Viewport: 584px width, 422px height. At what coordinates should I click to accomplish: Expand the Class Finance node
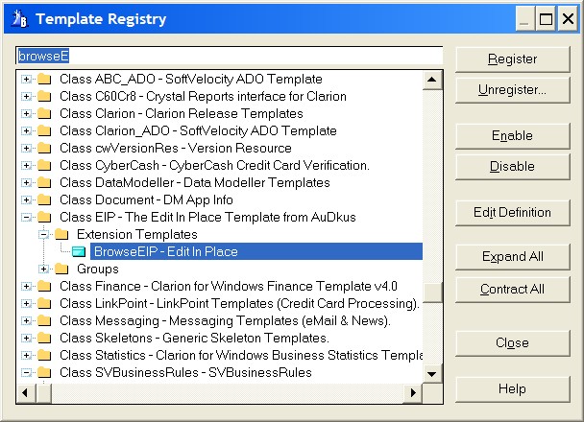(x=26, y=286)
